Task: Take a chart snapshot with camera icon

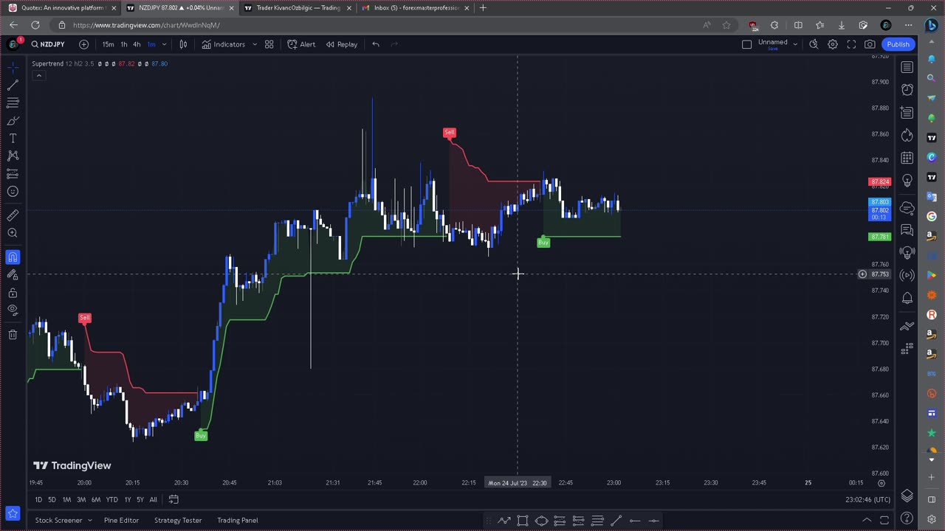Action: pyautogui.click(x=870, y=44)
